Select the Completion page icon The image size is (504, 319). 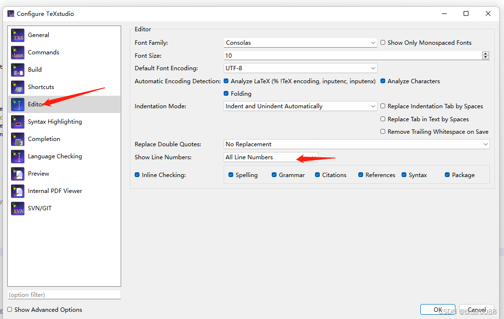(x=18, y=139)
